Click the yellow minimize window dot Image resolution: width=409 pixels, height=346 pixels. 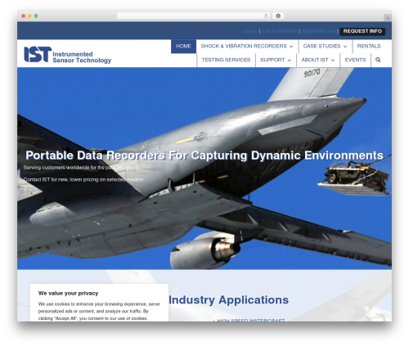(29, 16)
